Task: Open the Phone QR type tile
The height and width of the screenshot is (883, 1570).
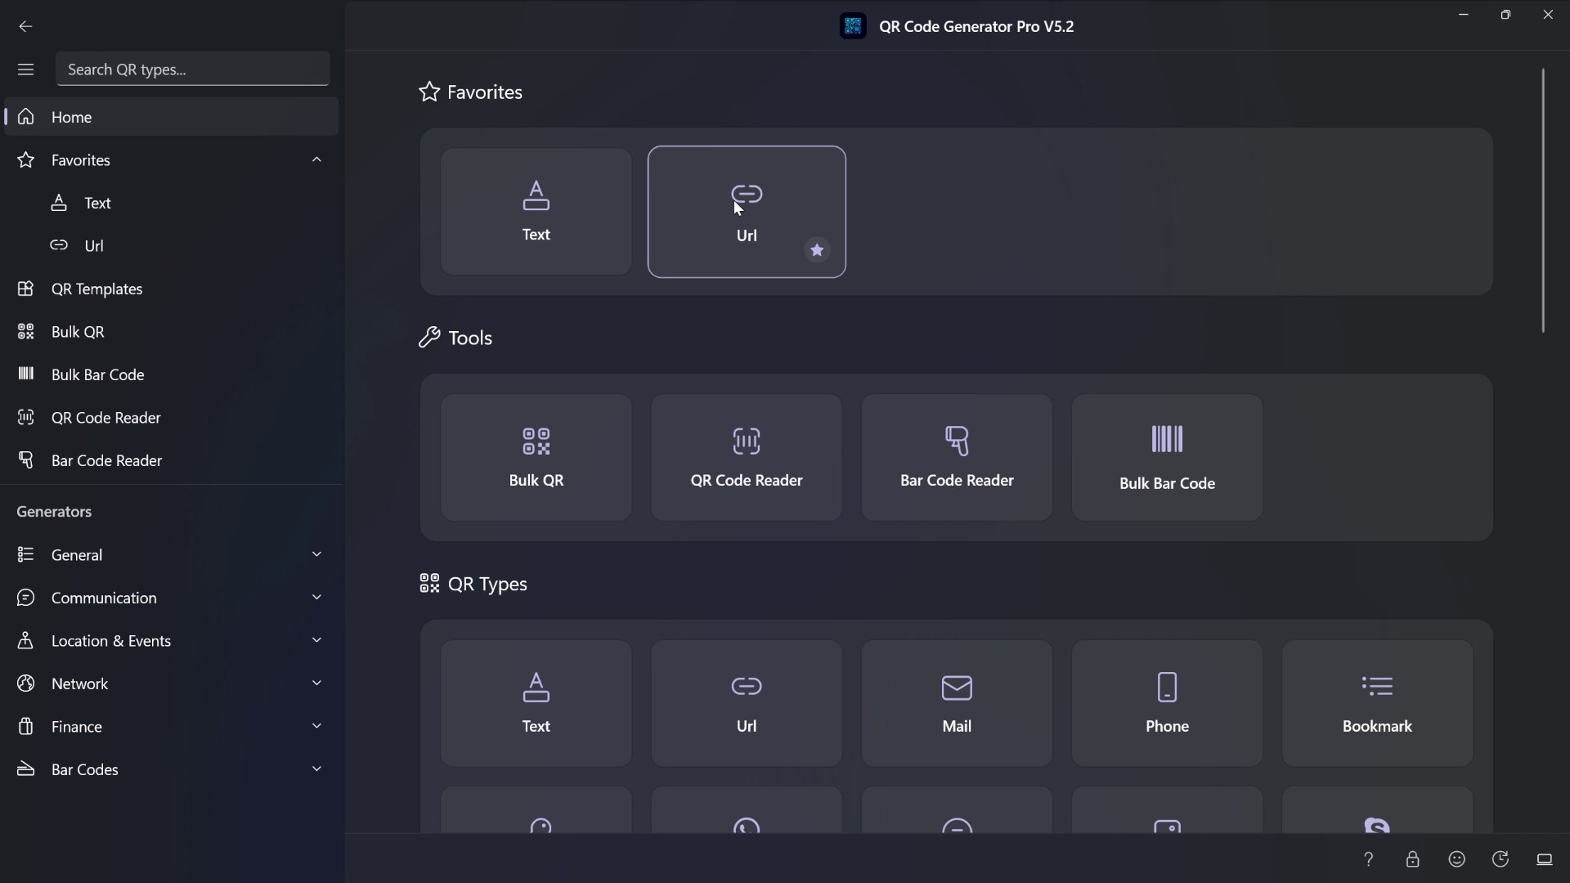Action: 1167,703
